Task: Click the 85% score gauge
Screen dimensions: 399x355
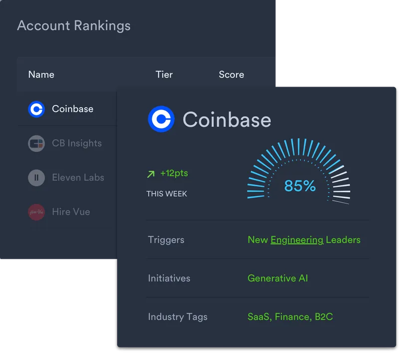Action: (x=299, y=172)
